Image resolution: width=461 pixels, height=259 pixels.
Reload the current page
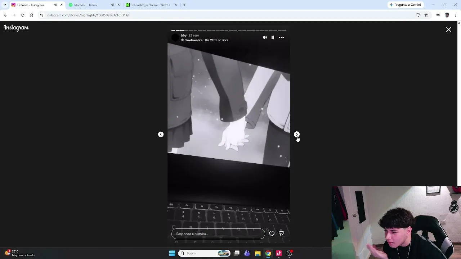[23, 15]
